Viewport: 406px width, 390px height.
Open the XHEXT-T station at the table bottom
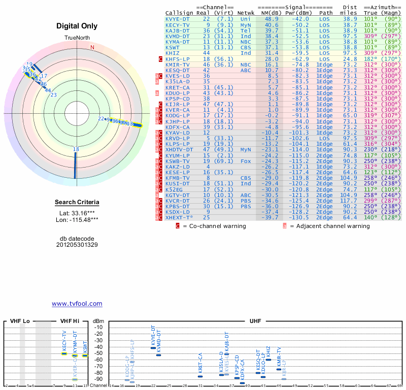(x=179, y=217)
